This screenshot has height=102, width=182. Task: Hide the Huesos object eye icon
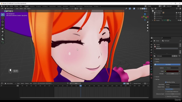[x=178, y=20]
